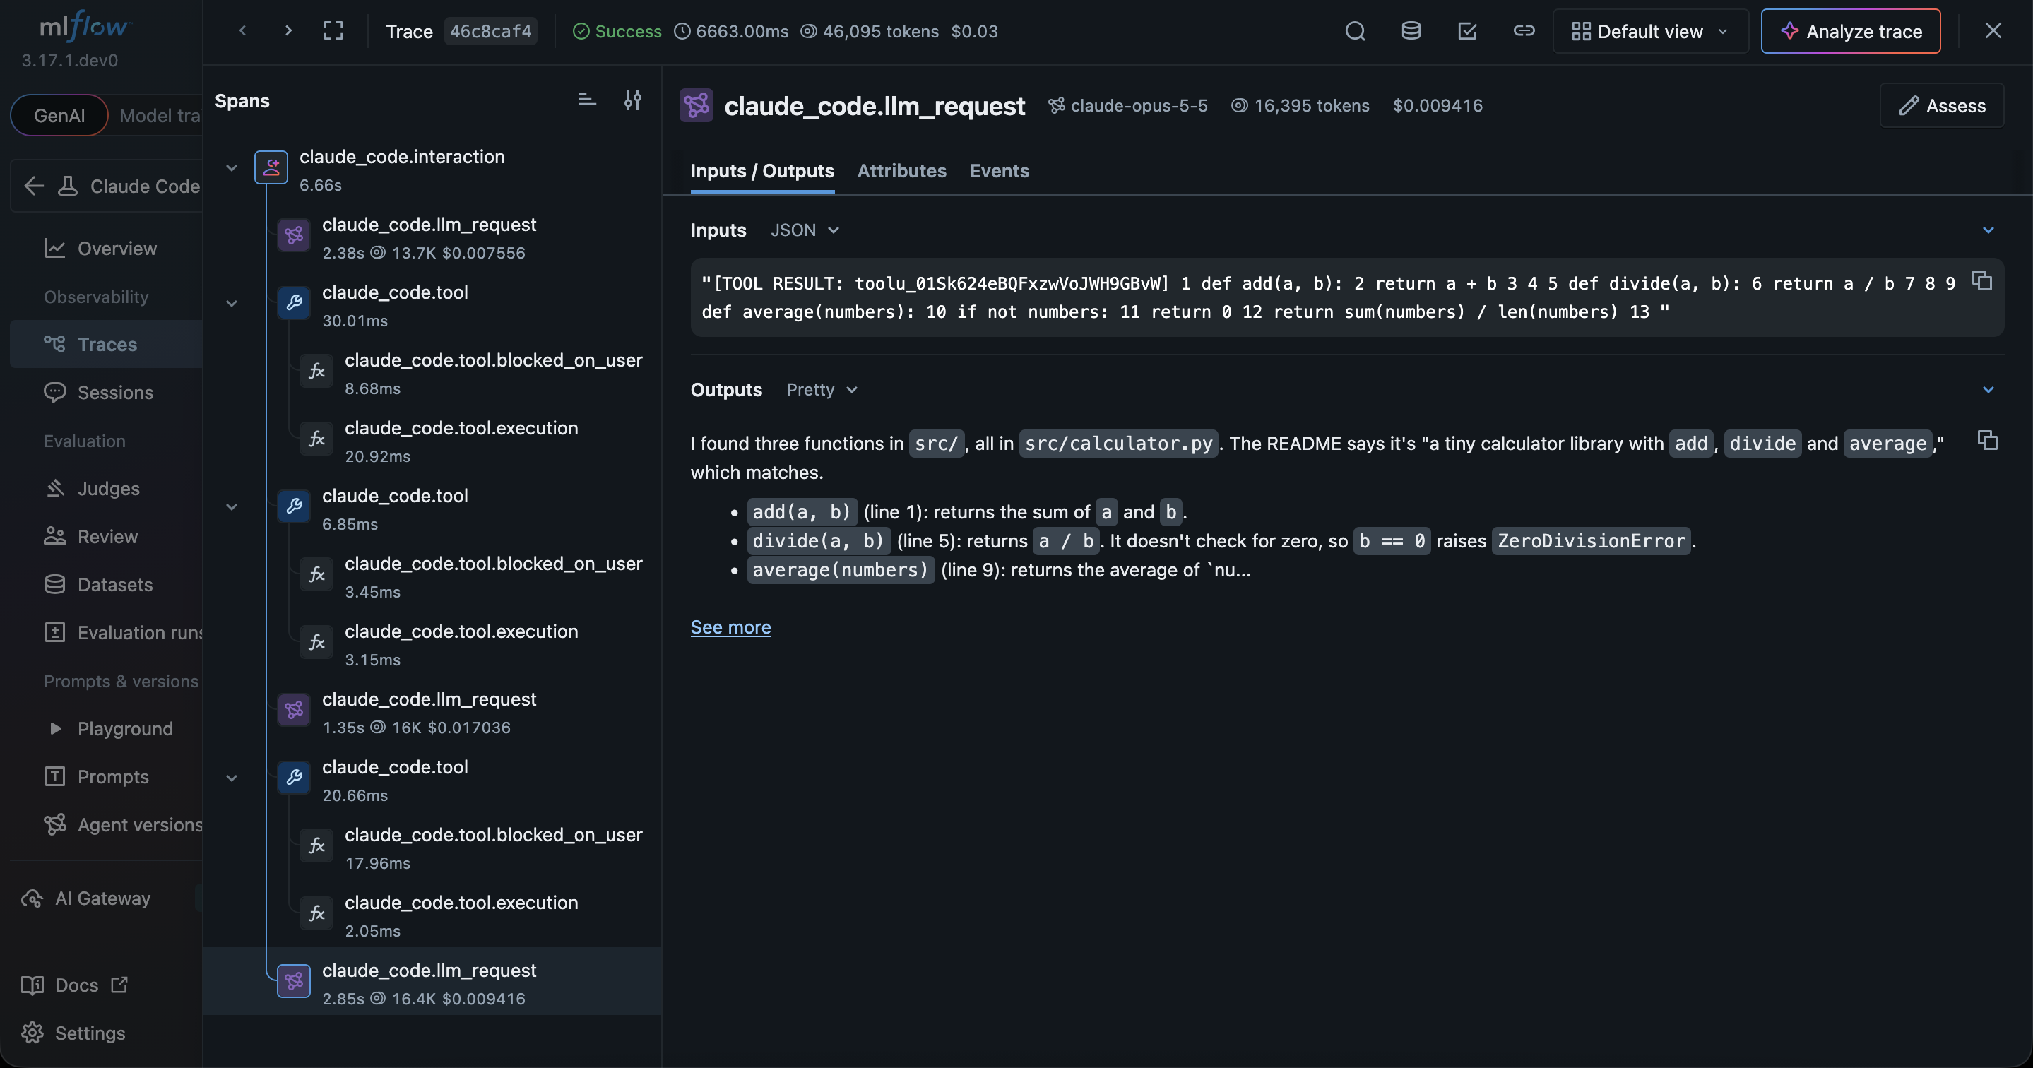
Task: Collapse the 20.66ms claude_code.tool span
Action: tap(232, 778)
